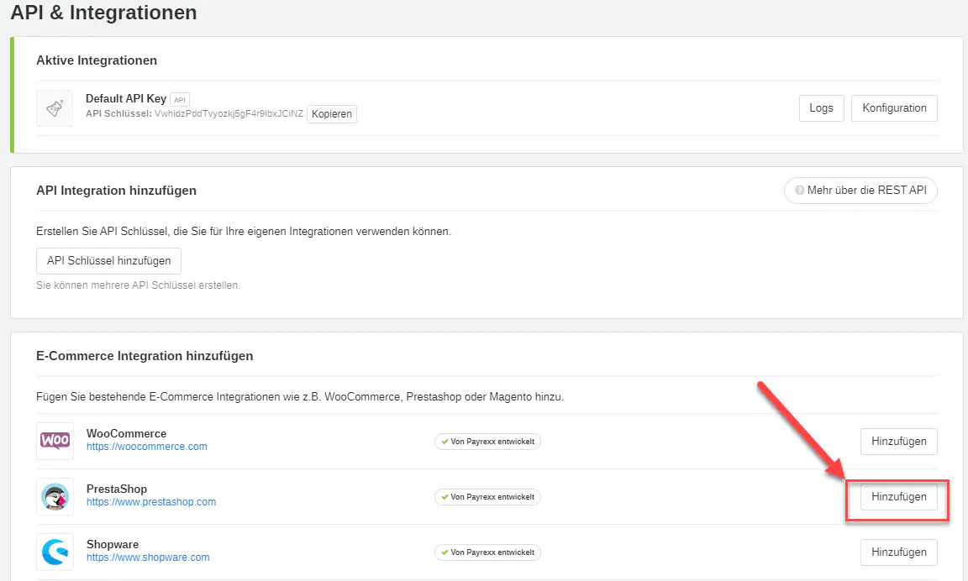The image size is (968, 581).
Task: Click the 'Von Payrexx entwickelt' badge for PrestaShop
Action: click(487, 497)
